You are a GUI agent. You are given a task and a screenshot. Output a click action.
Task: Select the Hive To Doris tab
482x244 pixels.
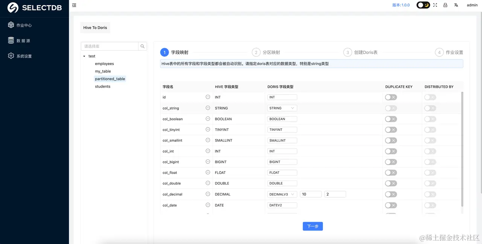95,27
